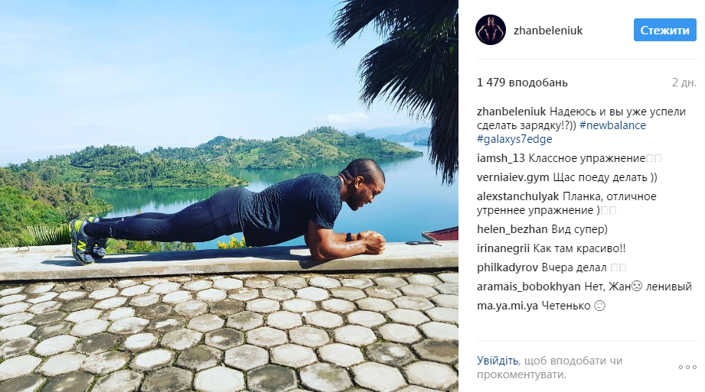
Task: Open the #newbalance hashtag
Action: (x=613, y=125)
